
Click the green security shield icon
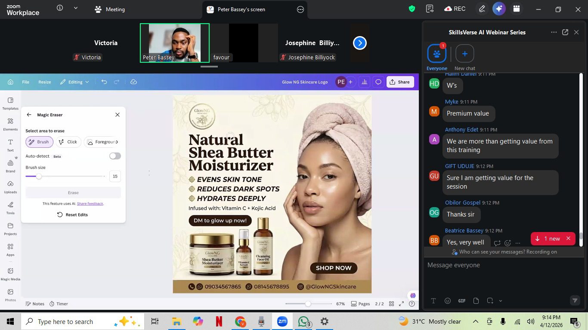pos(412,9)
